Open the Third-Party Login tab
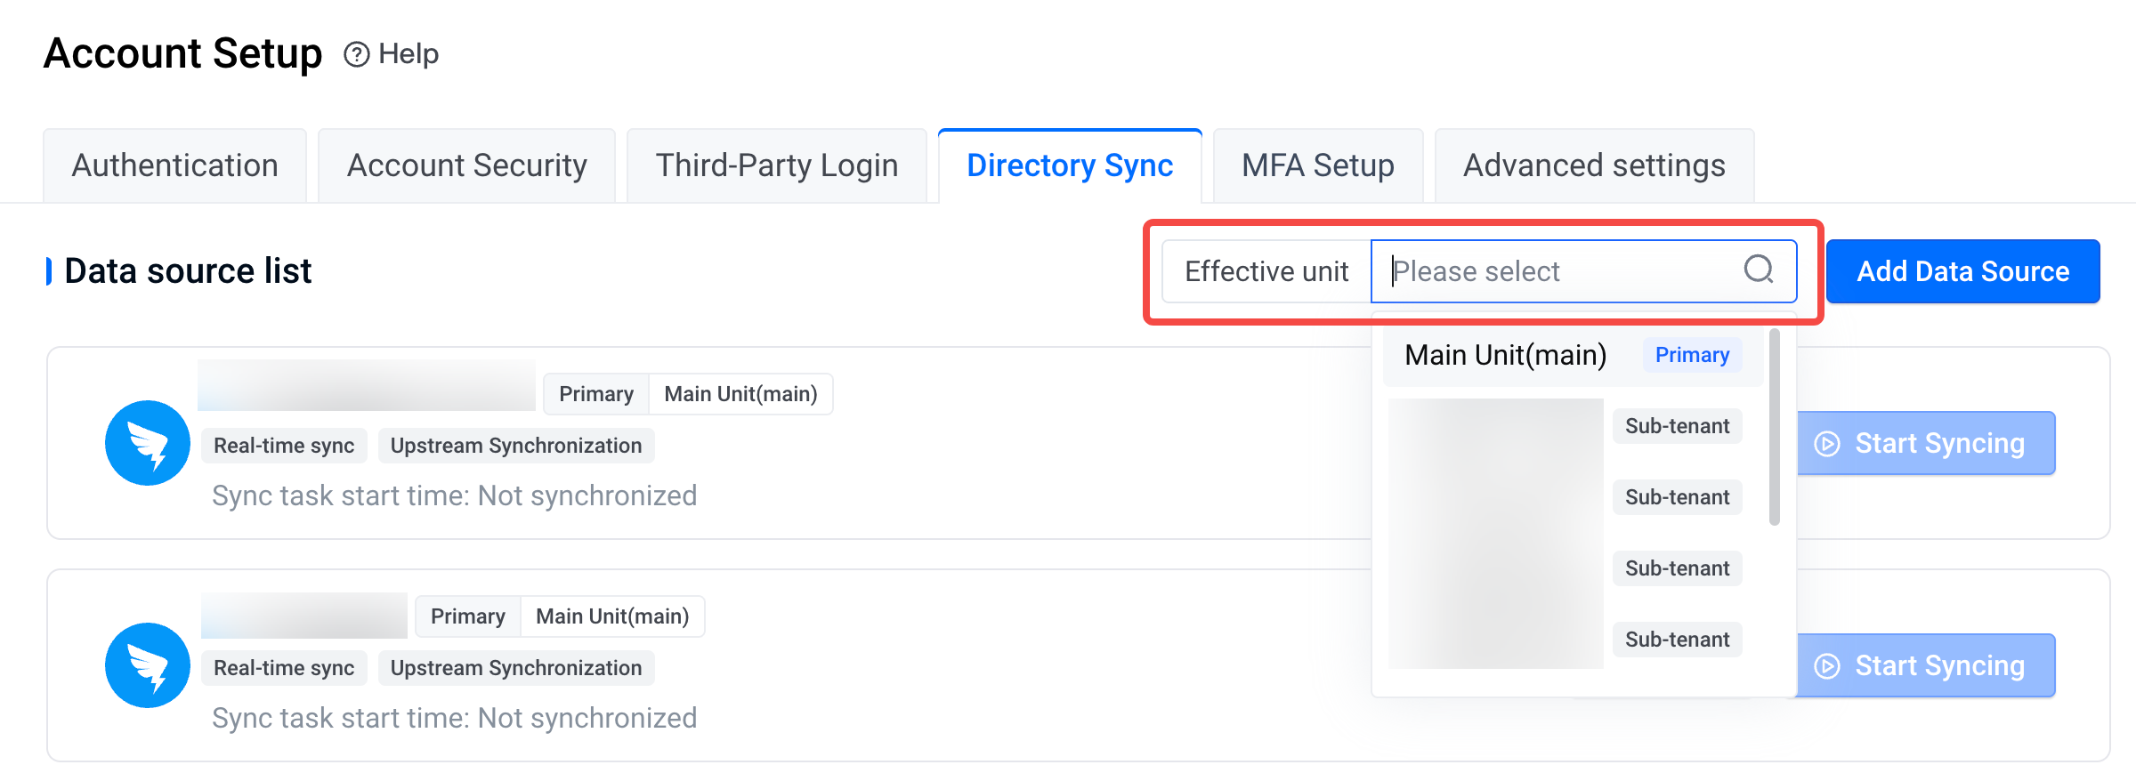Viewport: 2136px width, 781px height. [776, 165]
